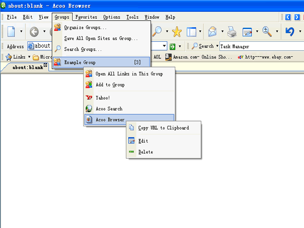304x228 pixels.
Task: Click the magnifier Search toolbar icon
Action: (x=157, y=31)
